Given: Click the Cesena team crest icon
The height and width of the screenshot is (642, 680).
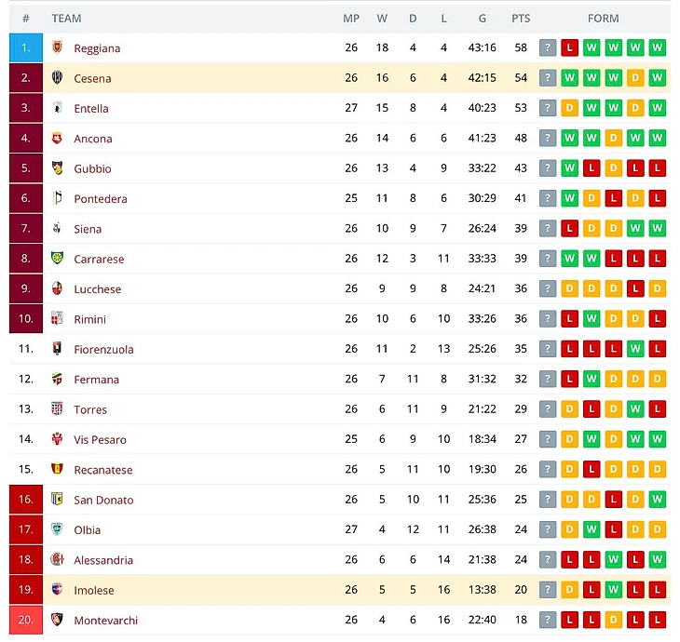Looking at the screenshot, I should coord(57,78).
